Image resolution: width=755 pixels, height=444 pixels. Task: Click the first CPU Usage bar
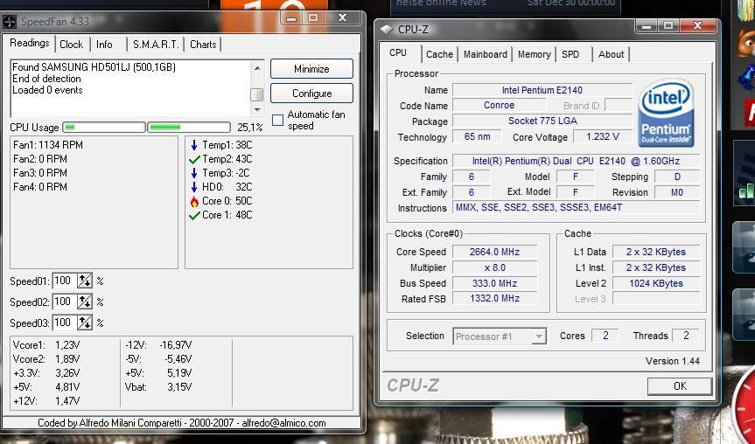(x=104, y=128)
